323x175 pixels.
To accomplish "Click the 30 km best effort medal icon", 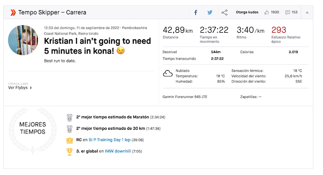I will (x=70, y=129).
